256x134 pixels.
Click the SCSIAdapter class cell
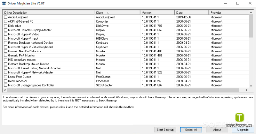click(x=104, y=85)
